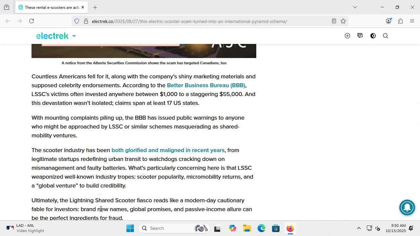Screen dimensions: 420x236
Task: Open Microsoft Store from the taskbar
Action: (276, 228)
